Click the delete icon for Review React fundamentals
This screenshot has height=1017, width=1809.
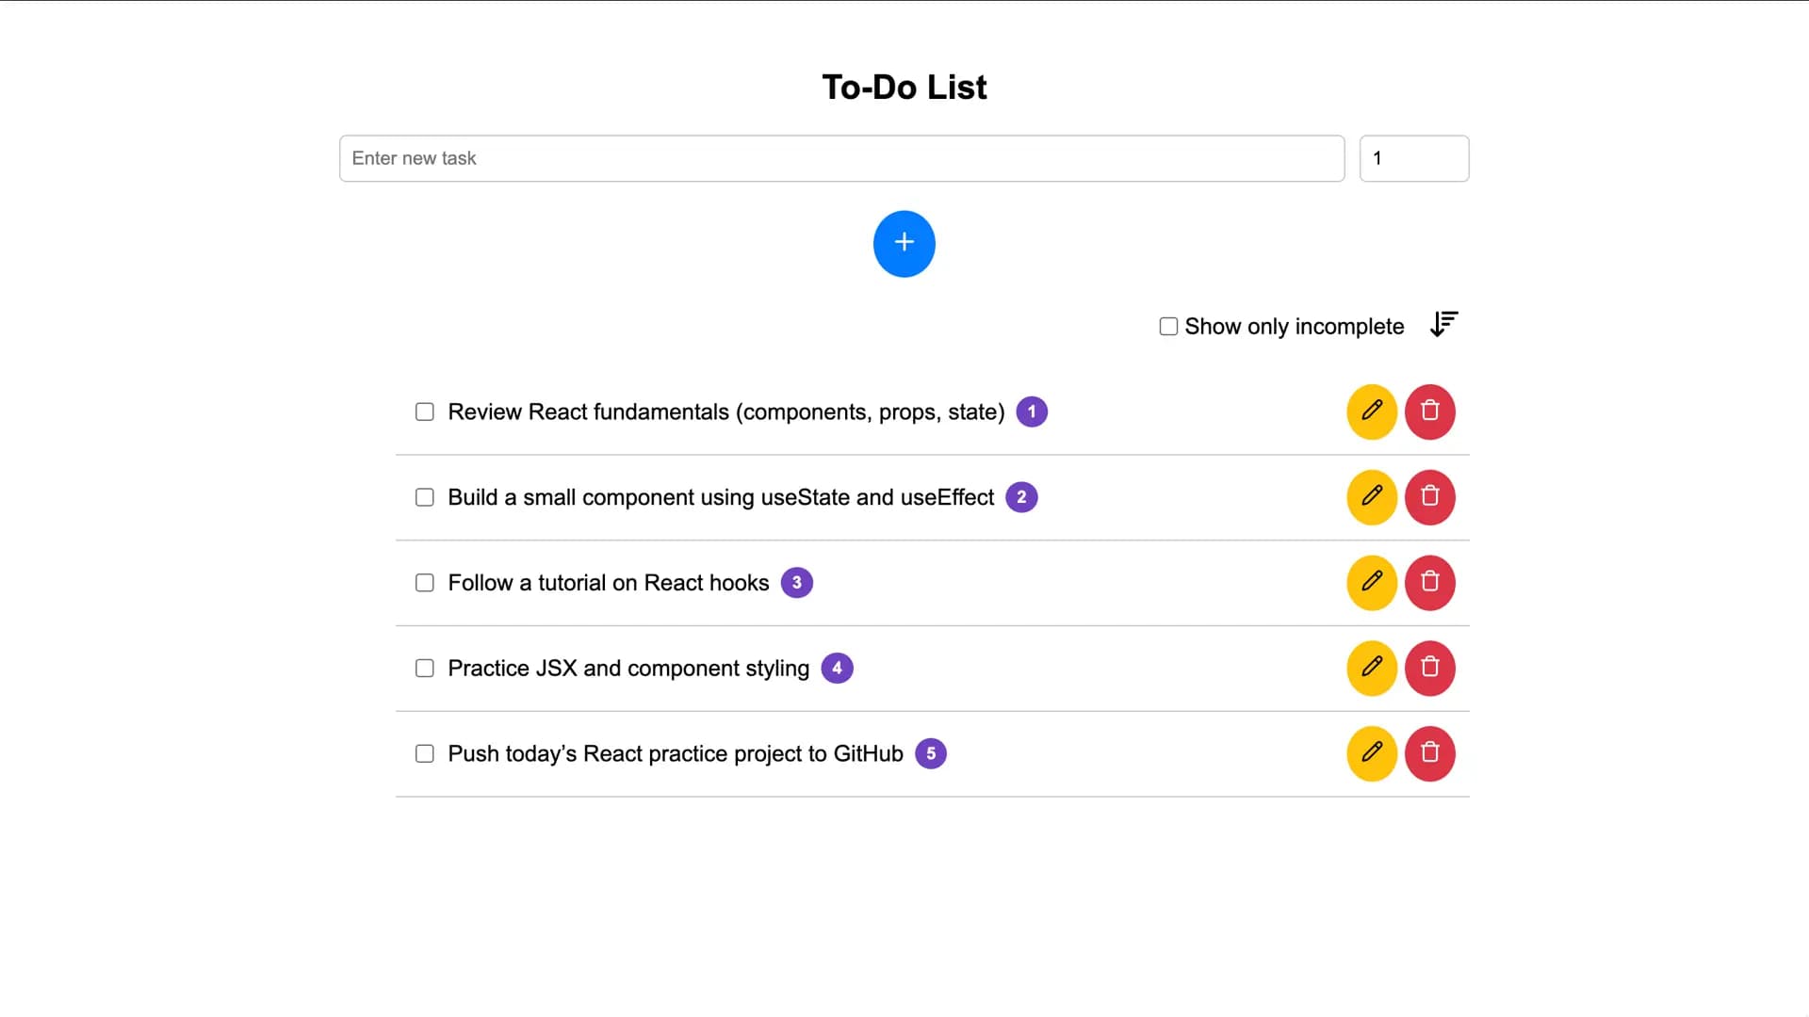1430,412
